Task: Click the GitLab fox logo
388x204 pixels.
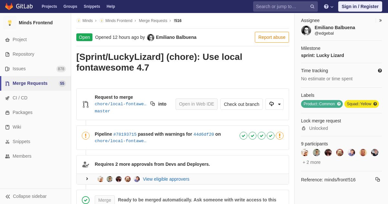Action: coord(9,6)
